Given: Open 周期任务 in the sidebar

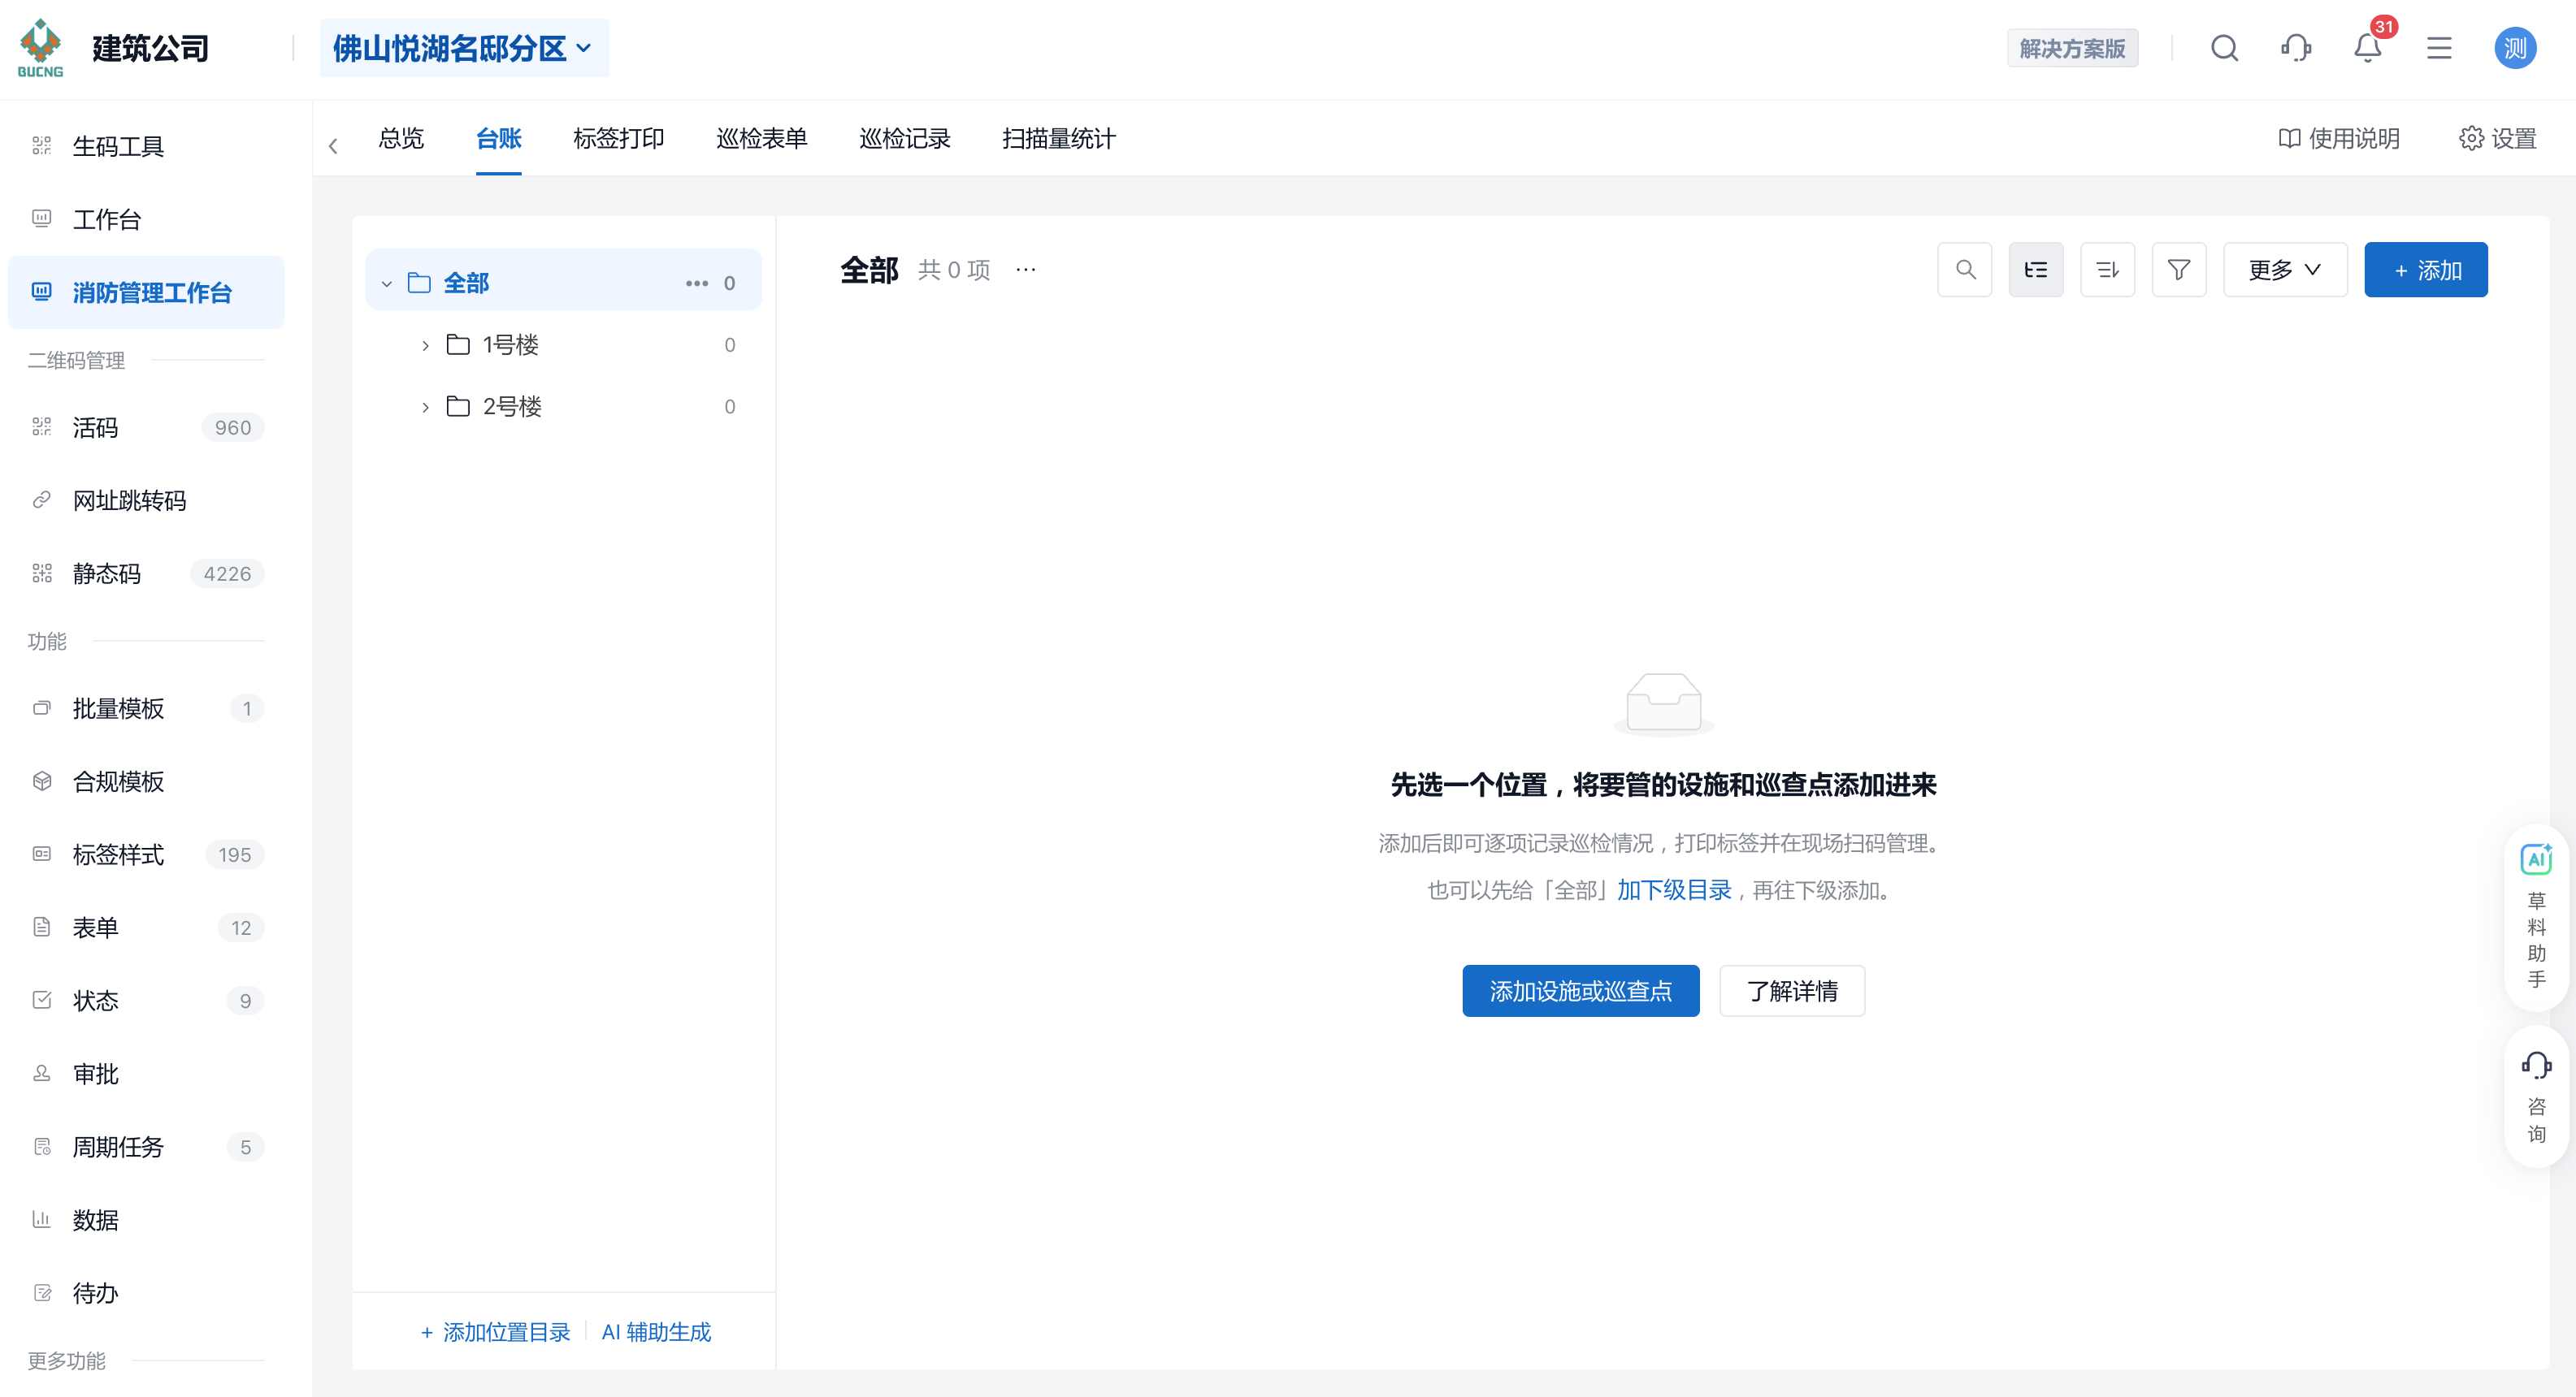Looking at the screenshot, I should [146, 1147].
